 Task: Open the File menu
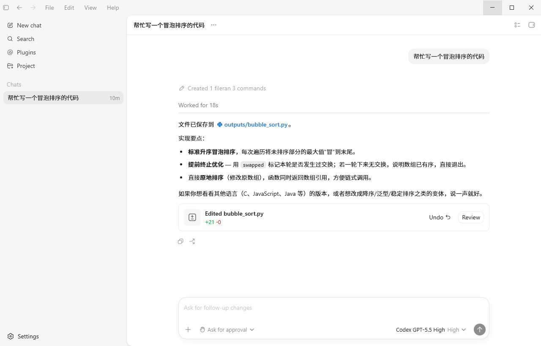pyautogui.click(x=49, y=8)
